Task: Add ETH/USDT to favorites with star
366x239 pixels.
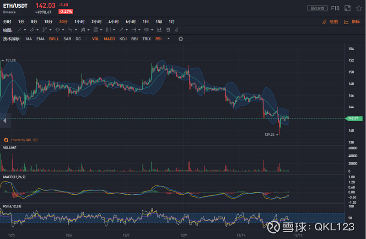Action: [x=359, y=8]
